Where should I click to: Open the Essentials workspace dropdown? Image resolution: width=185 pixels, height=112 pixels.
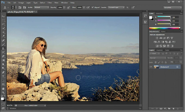(x=173, y=8)
